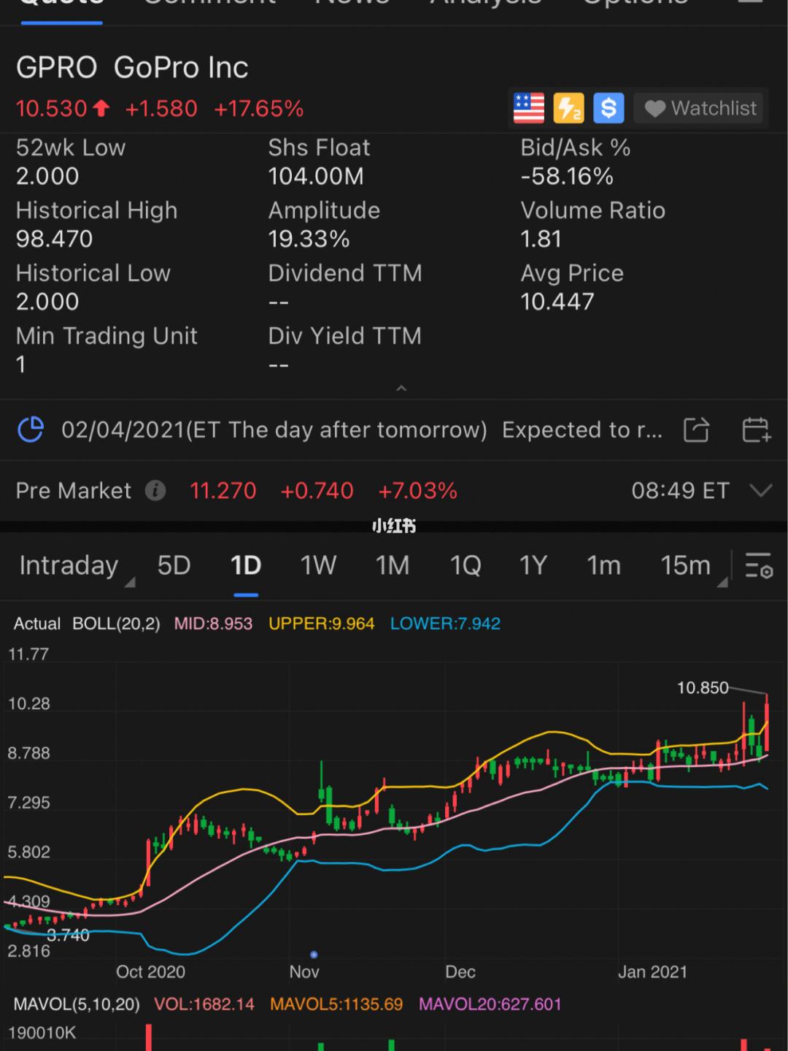Tap the Pre Market price 11.270

223,491
